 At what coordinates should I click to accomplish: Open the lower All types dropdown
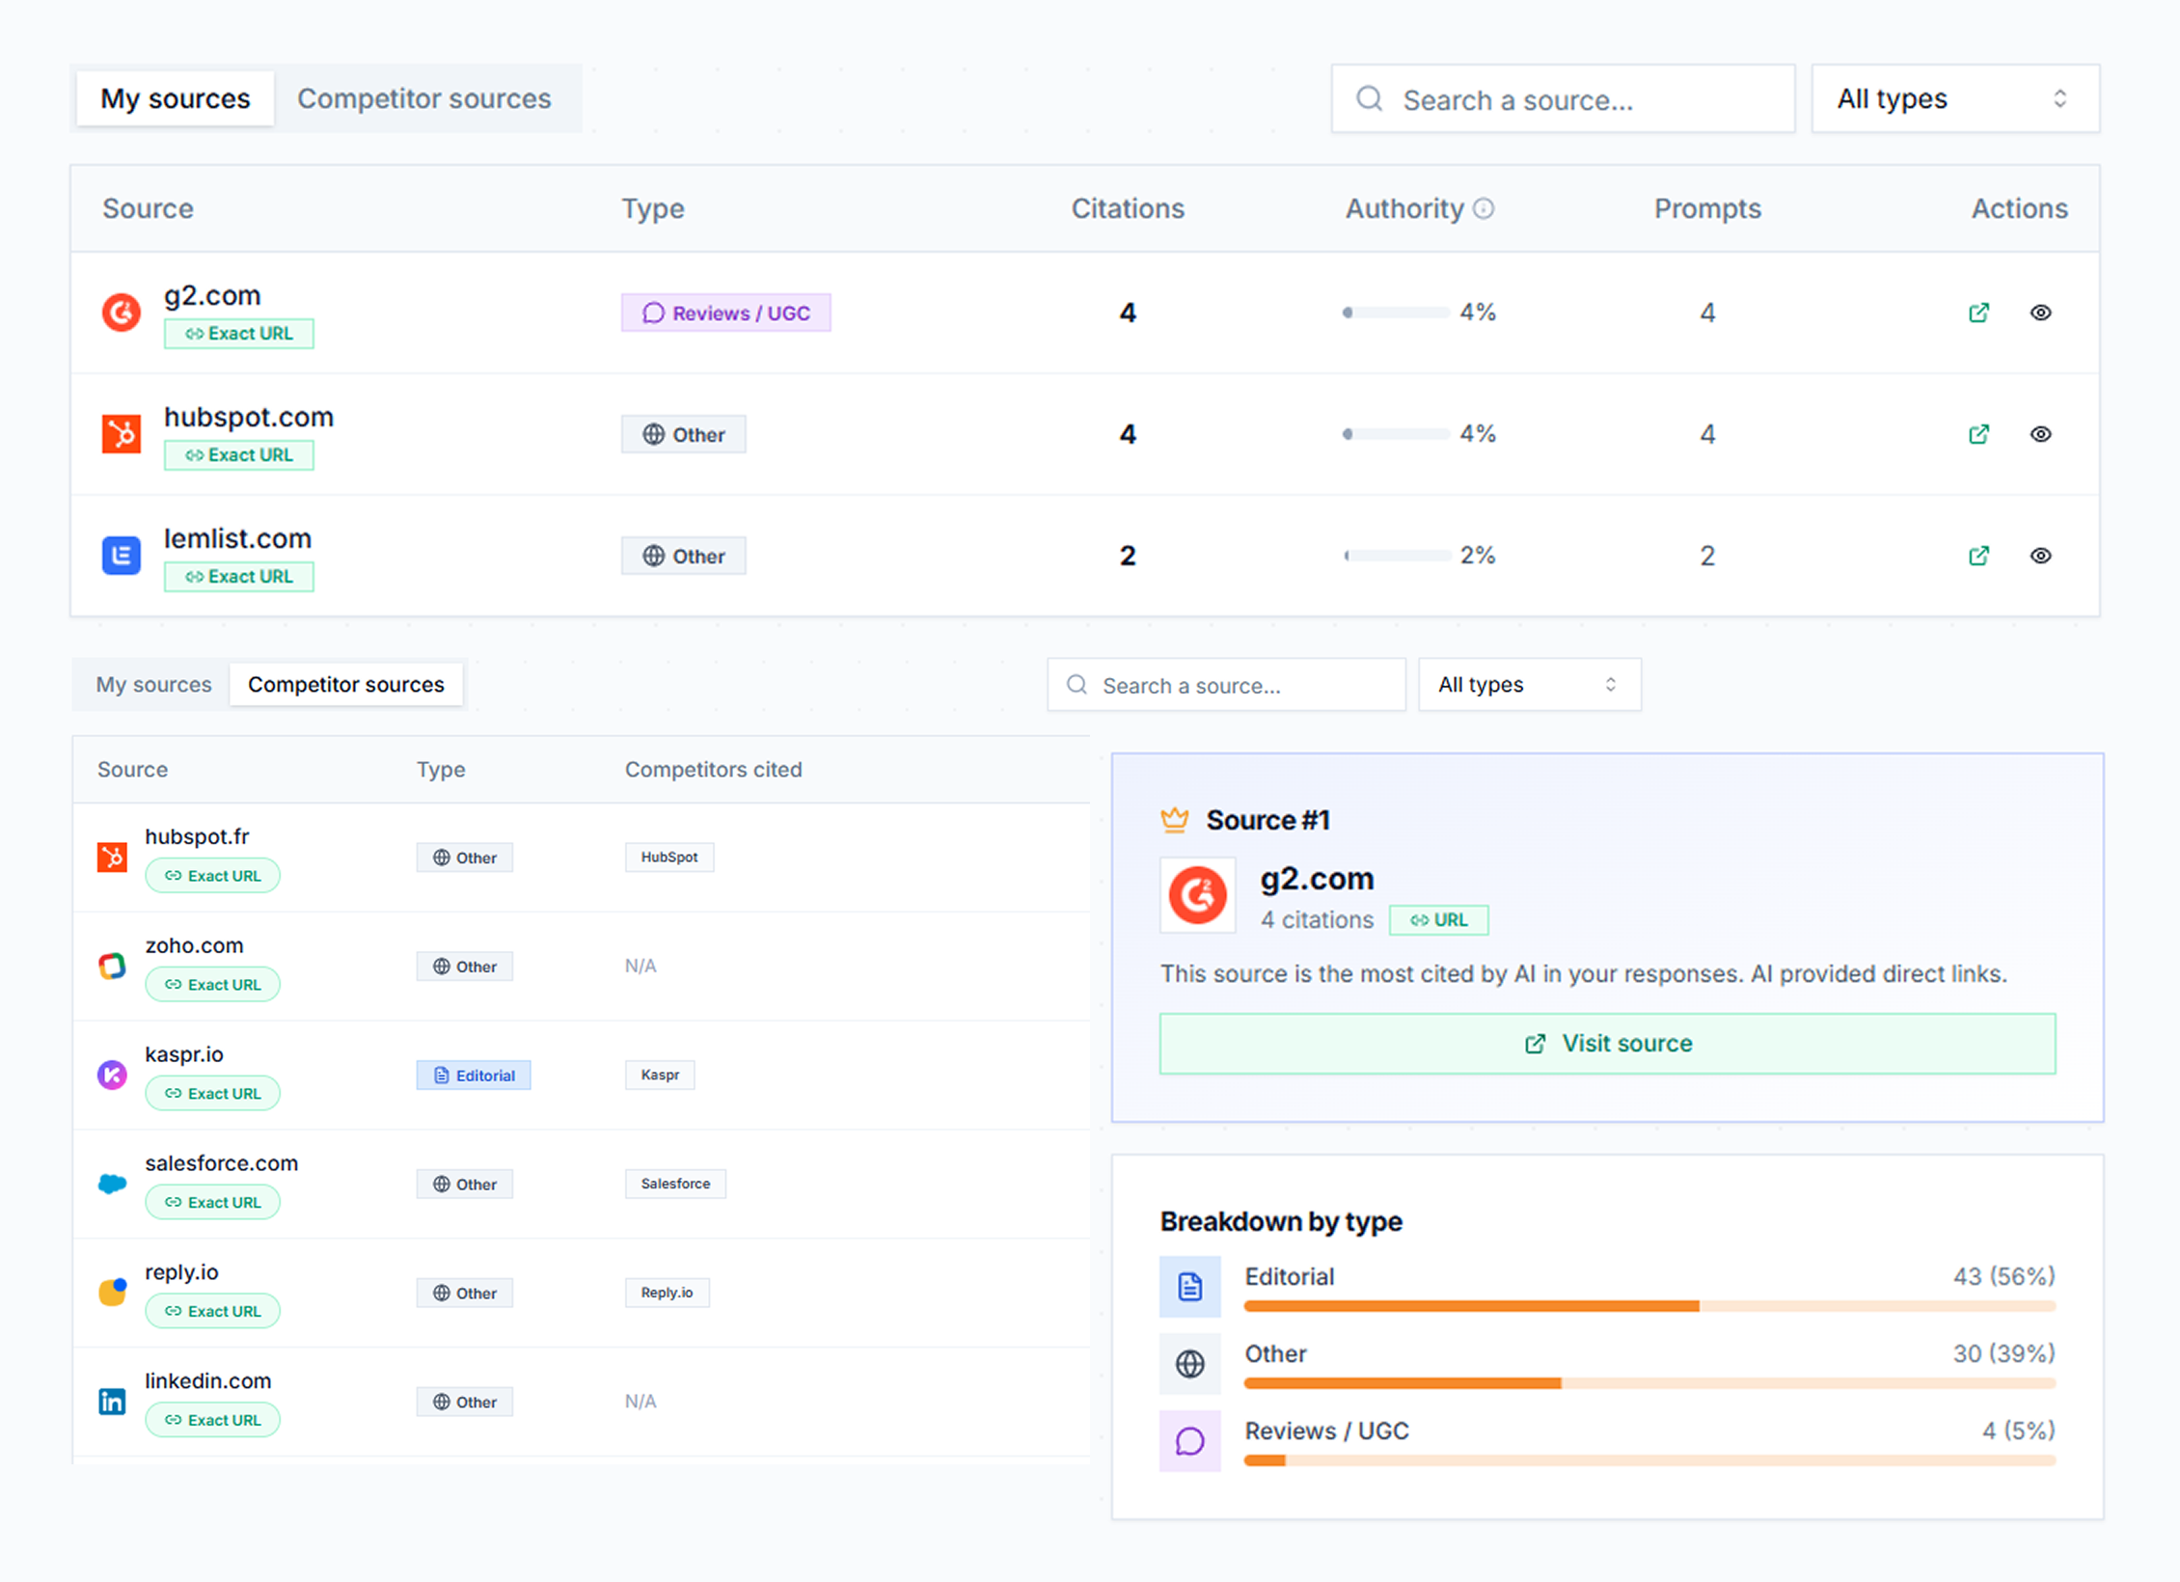(x=1529, y=685)
